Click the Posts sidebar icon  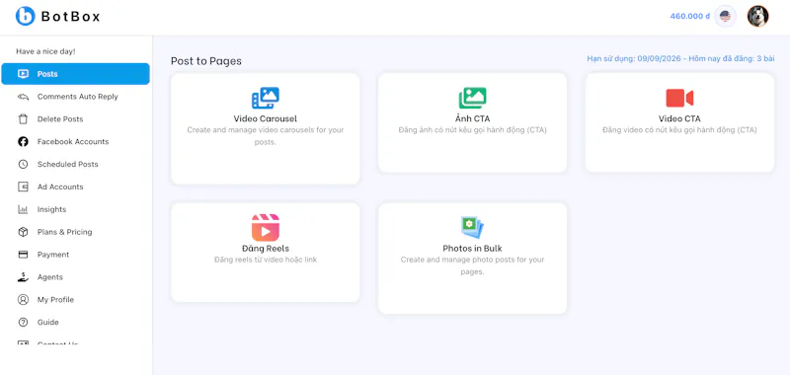tap(23, 74)
